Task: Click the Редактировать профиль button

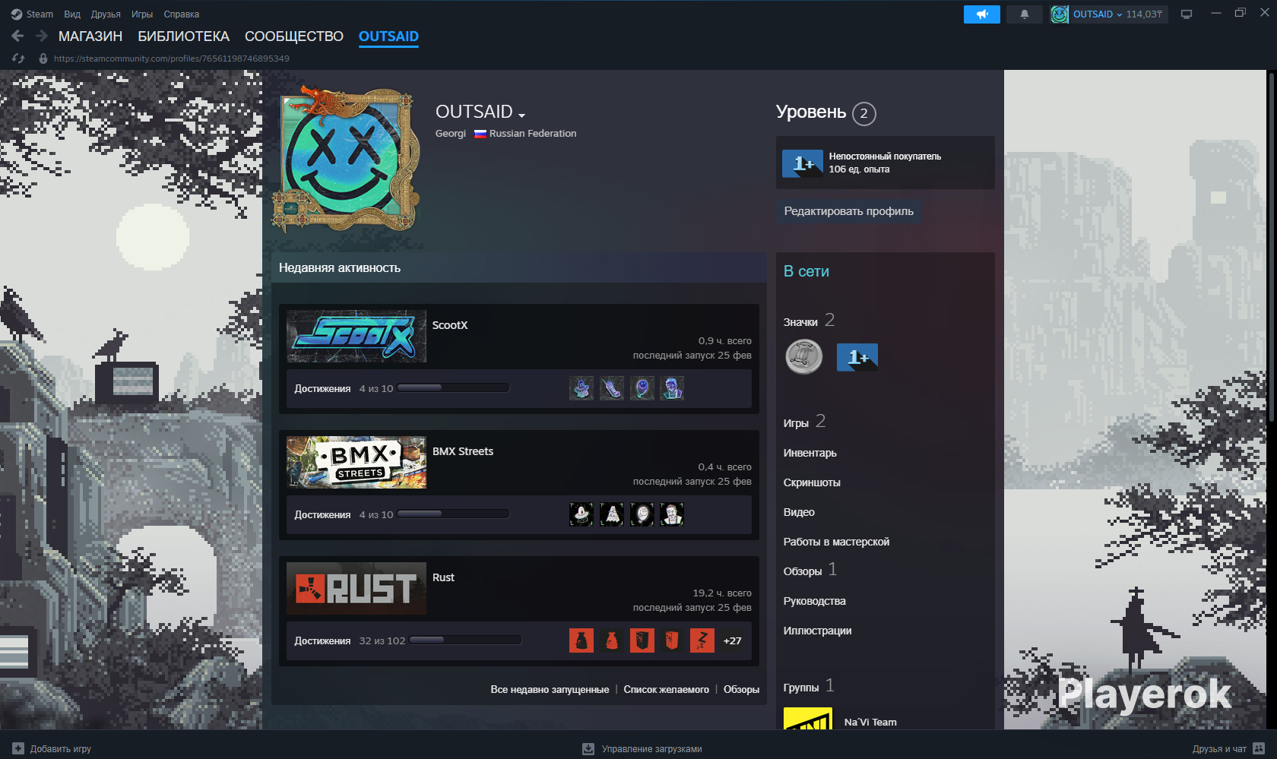Action: coord(849,211)
